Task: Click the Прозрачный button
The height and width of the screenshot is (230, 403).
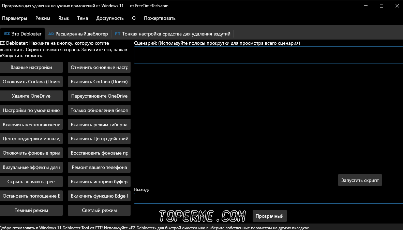Action: tap(270, 216)
